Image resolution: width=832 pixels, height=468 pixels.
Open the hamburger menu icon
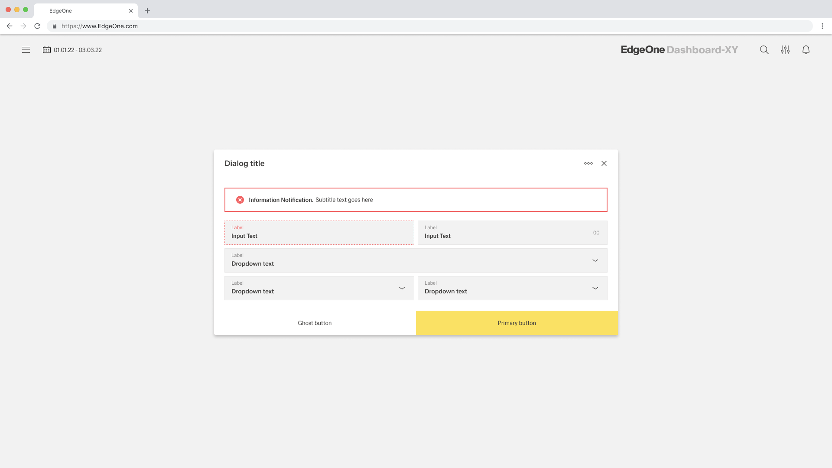tap(26, 50)
